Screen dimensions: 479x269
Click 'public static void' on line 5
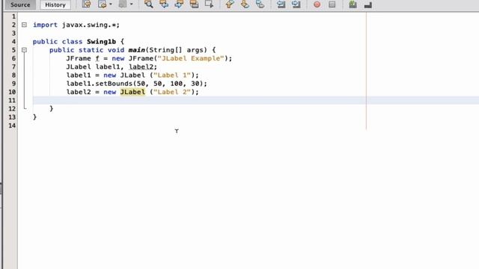tap(87, 50)
